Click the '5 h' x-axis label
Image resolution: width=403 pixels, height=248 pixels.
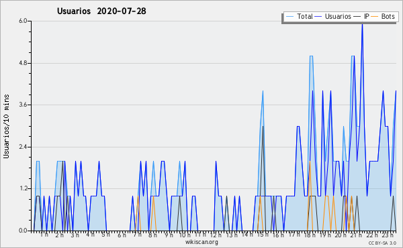105,235
